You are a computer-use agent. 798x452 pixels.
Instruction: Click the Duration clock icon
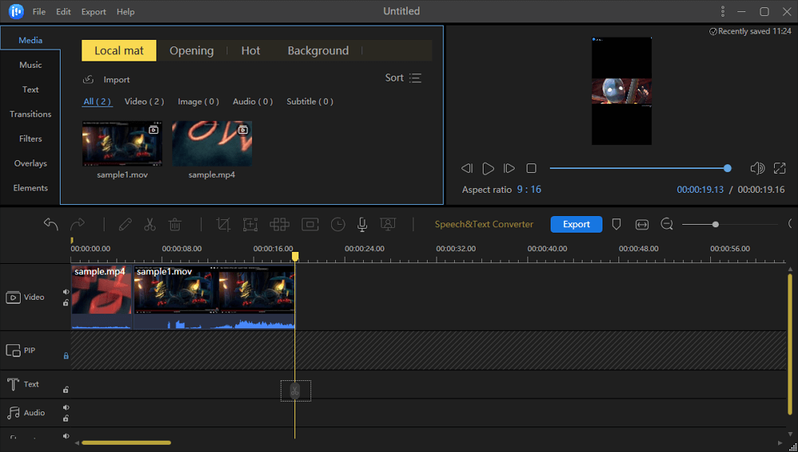tap(338, 225)
